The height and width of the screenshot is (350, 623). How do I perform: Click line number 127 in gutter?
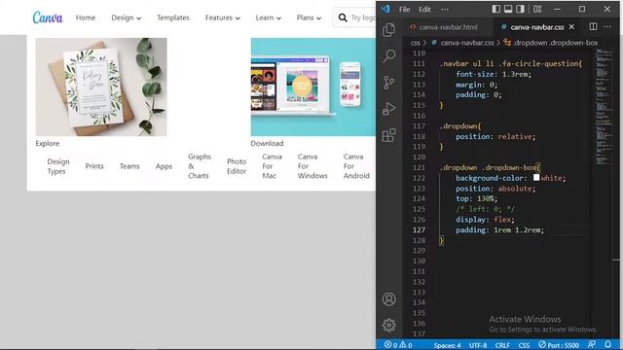pyautogui.click(x=419, y=229)
